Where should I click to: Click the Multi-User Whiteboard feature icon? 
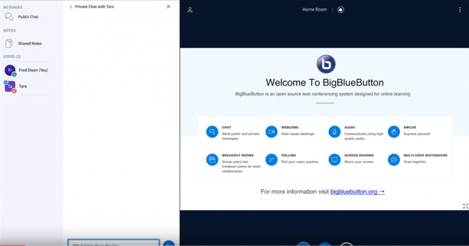(x=394, y=160)
